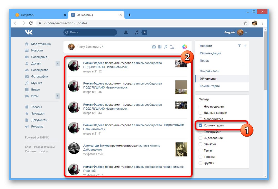
Task: Enable the Фотографии filter checkbox
Action: [x=200, y=132]
